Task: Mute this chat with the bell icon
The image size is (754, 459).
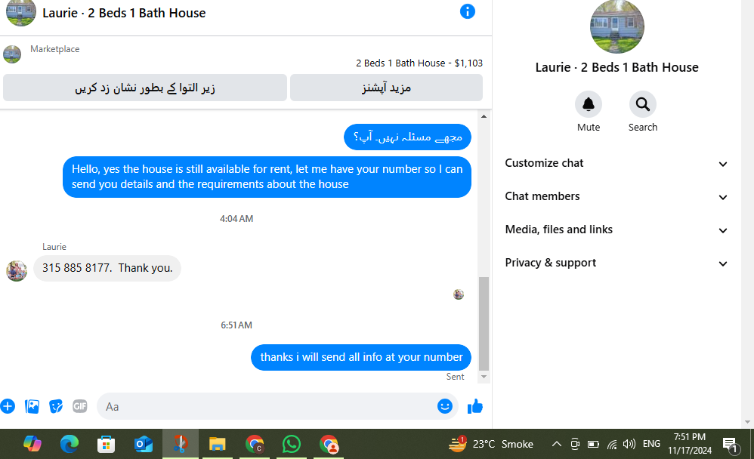Action: coord(588,104)
